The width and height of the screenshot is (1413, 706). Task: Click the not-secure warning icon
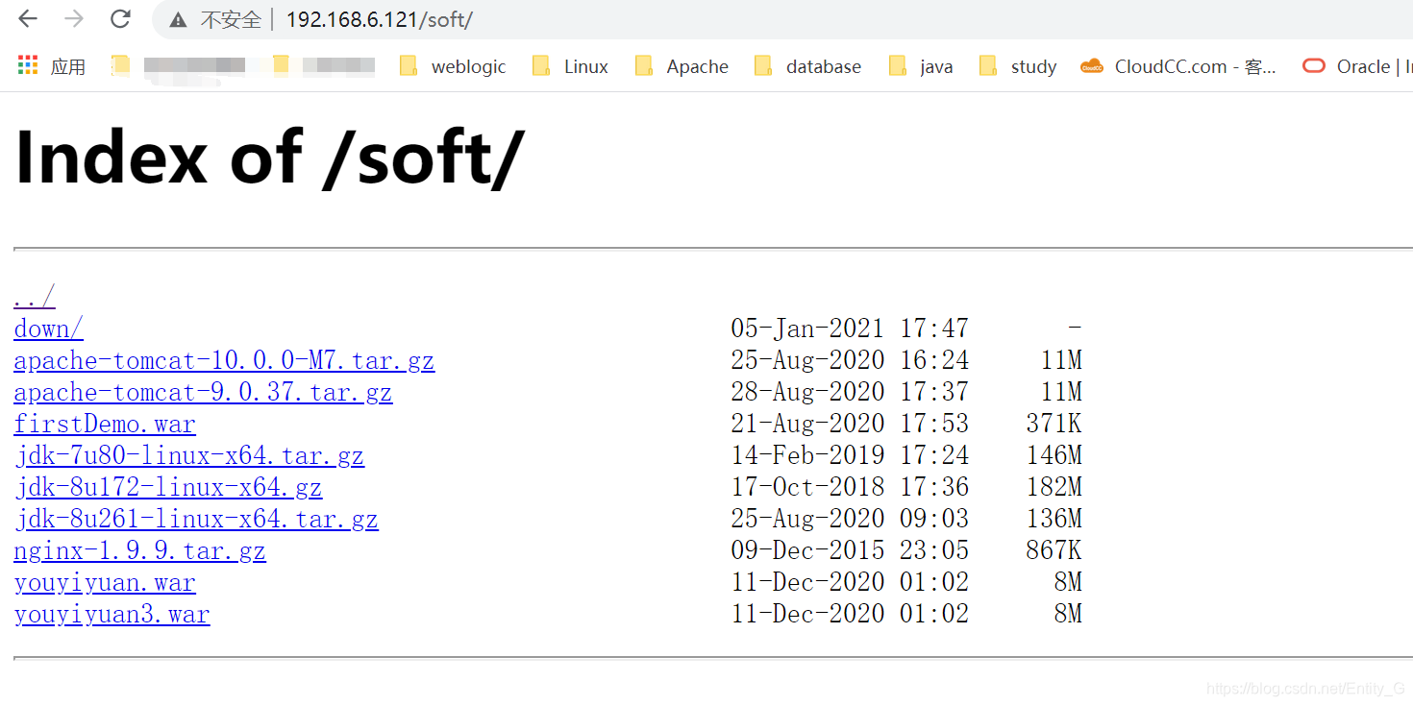[x=178, y=20]
